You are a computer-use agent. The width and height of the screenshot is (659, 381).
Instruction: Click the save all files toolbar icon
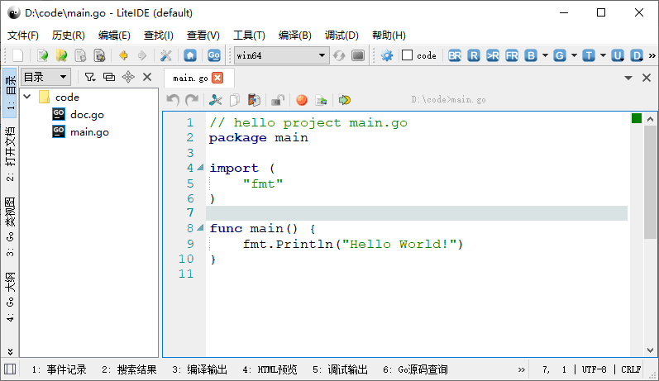99,55
